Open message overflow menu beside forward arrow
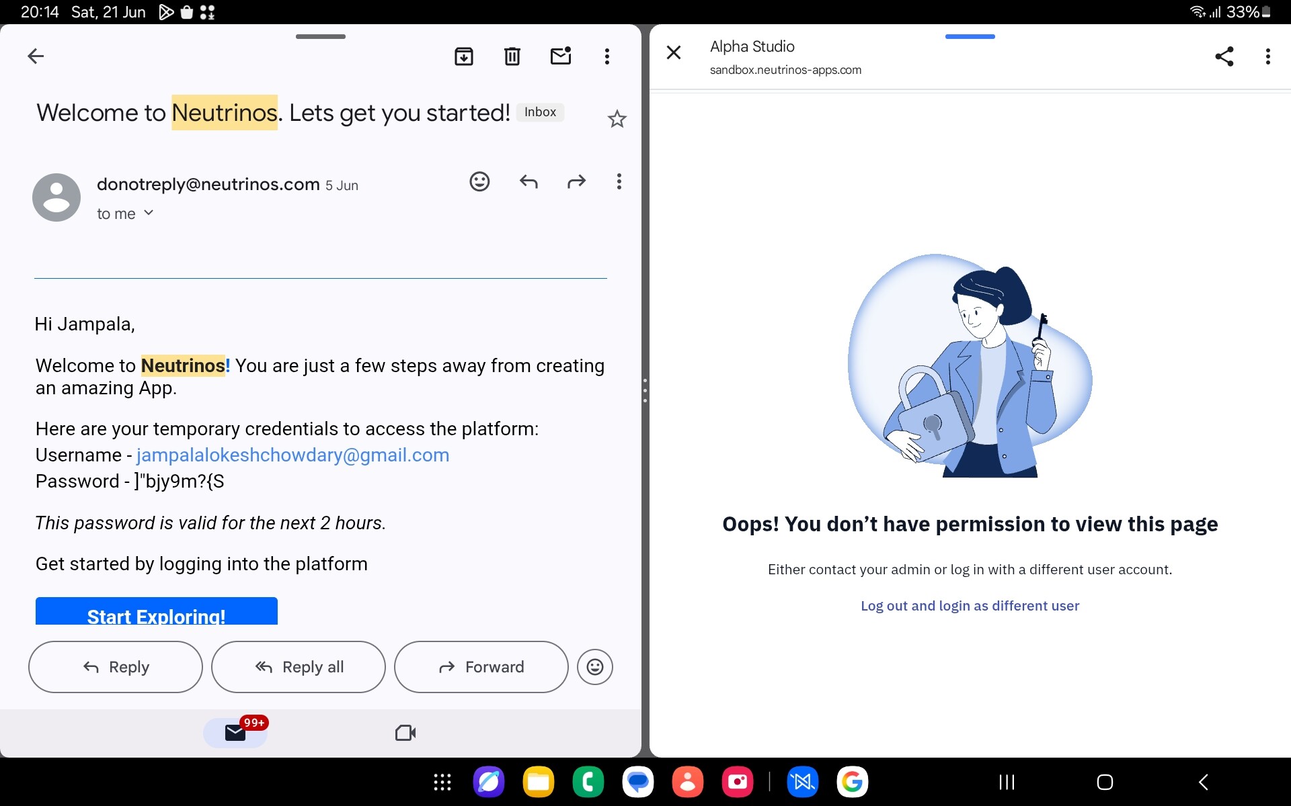This screenshot has height=806, width=1291. (x=619, y=181)
